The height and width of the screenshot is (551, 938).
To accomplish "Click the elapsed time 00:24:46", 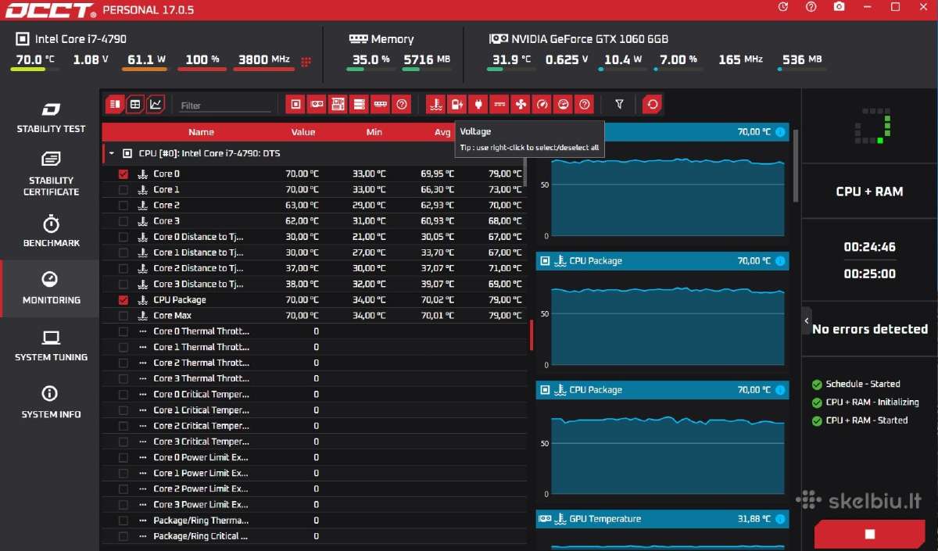I will (x=869, y=247).
